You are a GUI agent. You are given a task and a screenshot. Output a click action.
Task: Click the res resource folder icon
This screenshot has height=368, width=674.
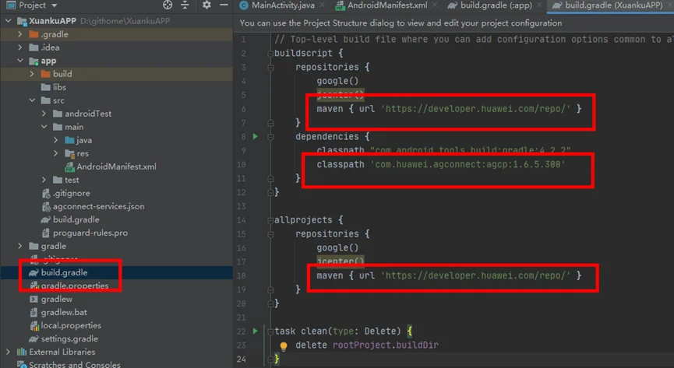tap(69, 153)
